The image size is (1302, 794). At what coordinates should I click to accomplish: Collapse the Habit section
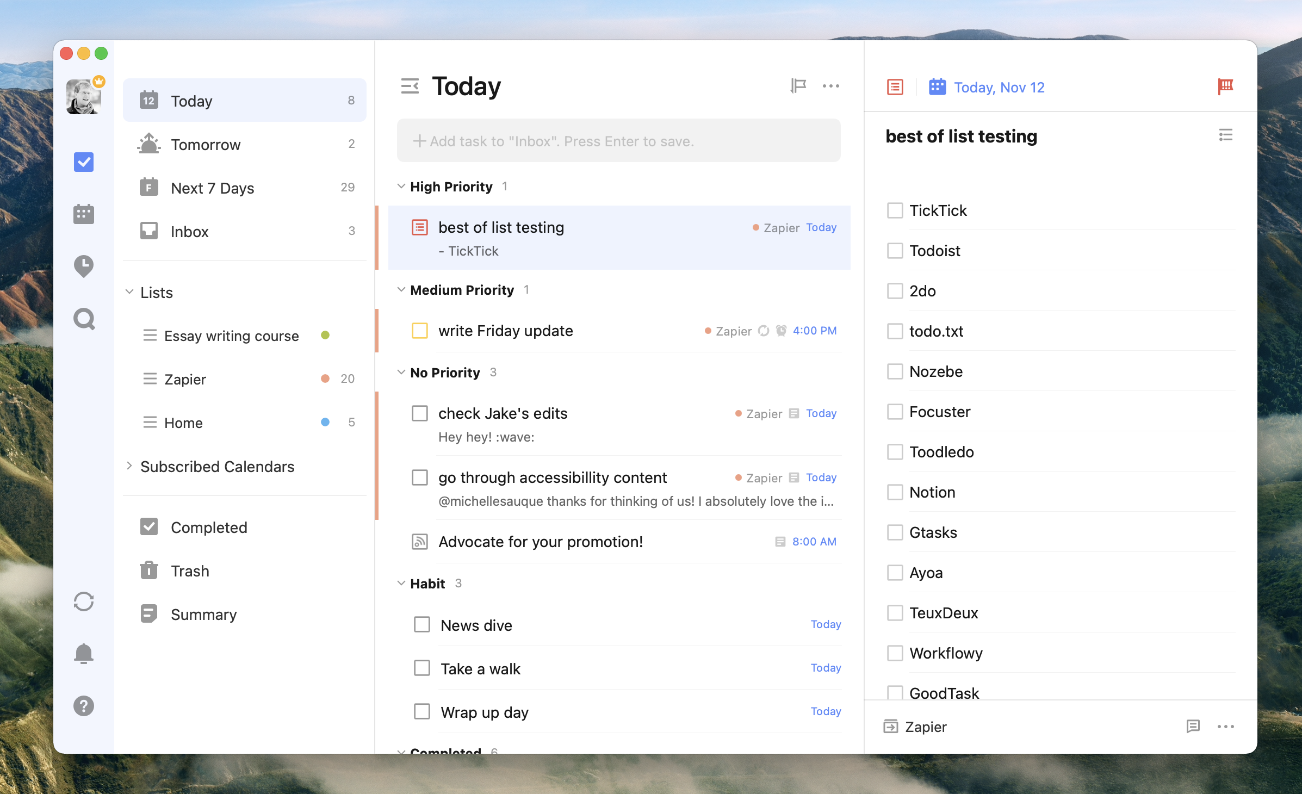coord(402,583)
